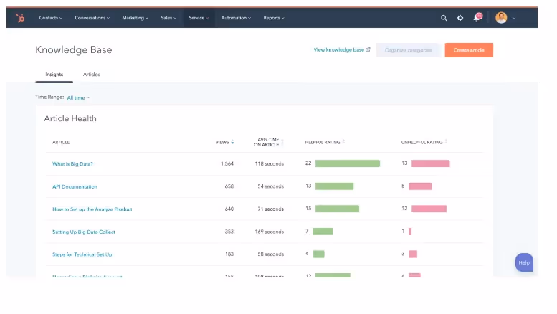Open the Automation menu
This screenshot has height=314, width=557.
pos(236,18)
